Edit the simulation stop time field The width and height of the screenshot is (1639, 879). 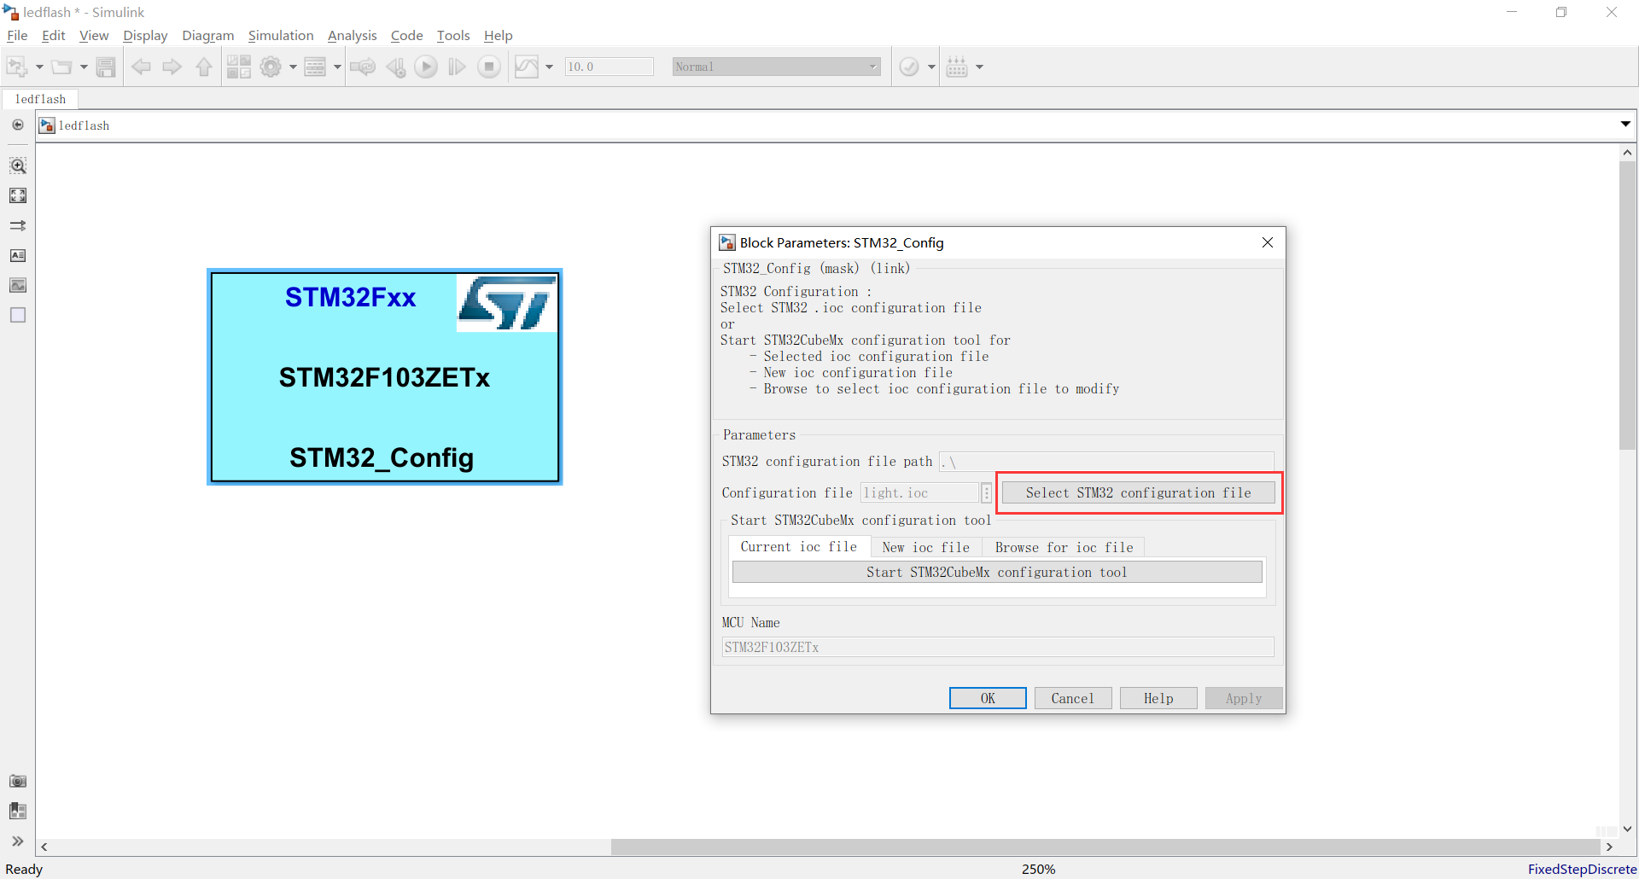pyautogui.click(x=608, y=66)
